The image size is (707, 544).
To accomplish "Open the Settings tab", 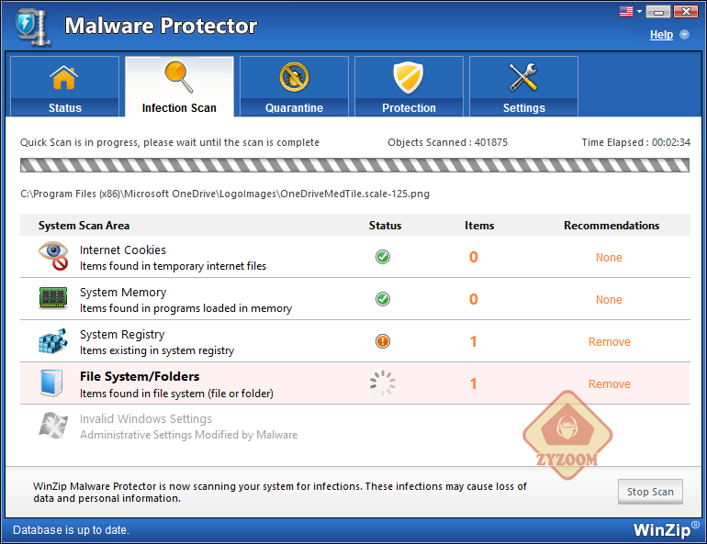I will click(x=524, y=86).
